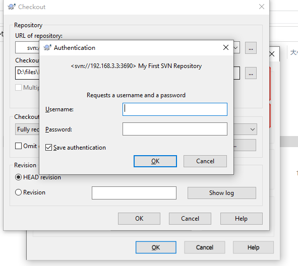298x266 pixels.
Task: Click the TortoiseSVN icon in Authentication title bar
Action: pos(47,47)
